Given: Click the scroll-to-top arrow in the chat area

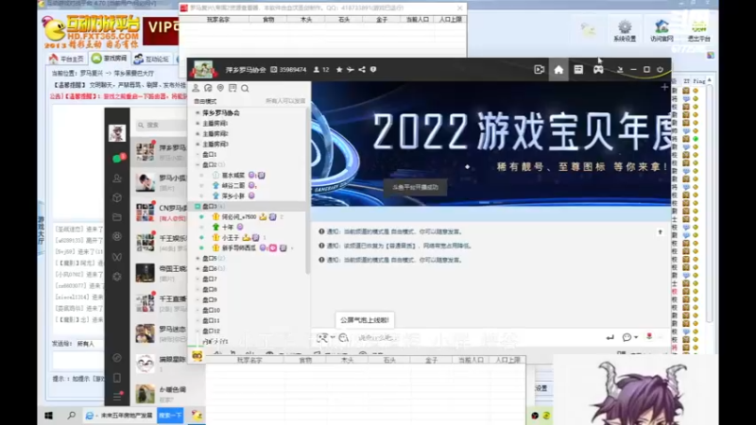Looking at the screenshot, I should (x=660, y=232).
